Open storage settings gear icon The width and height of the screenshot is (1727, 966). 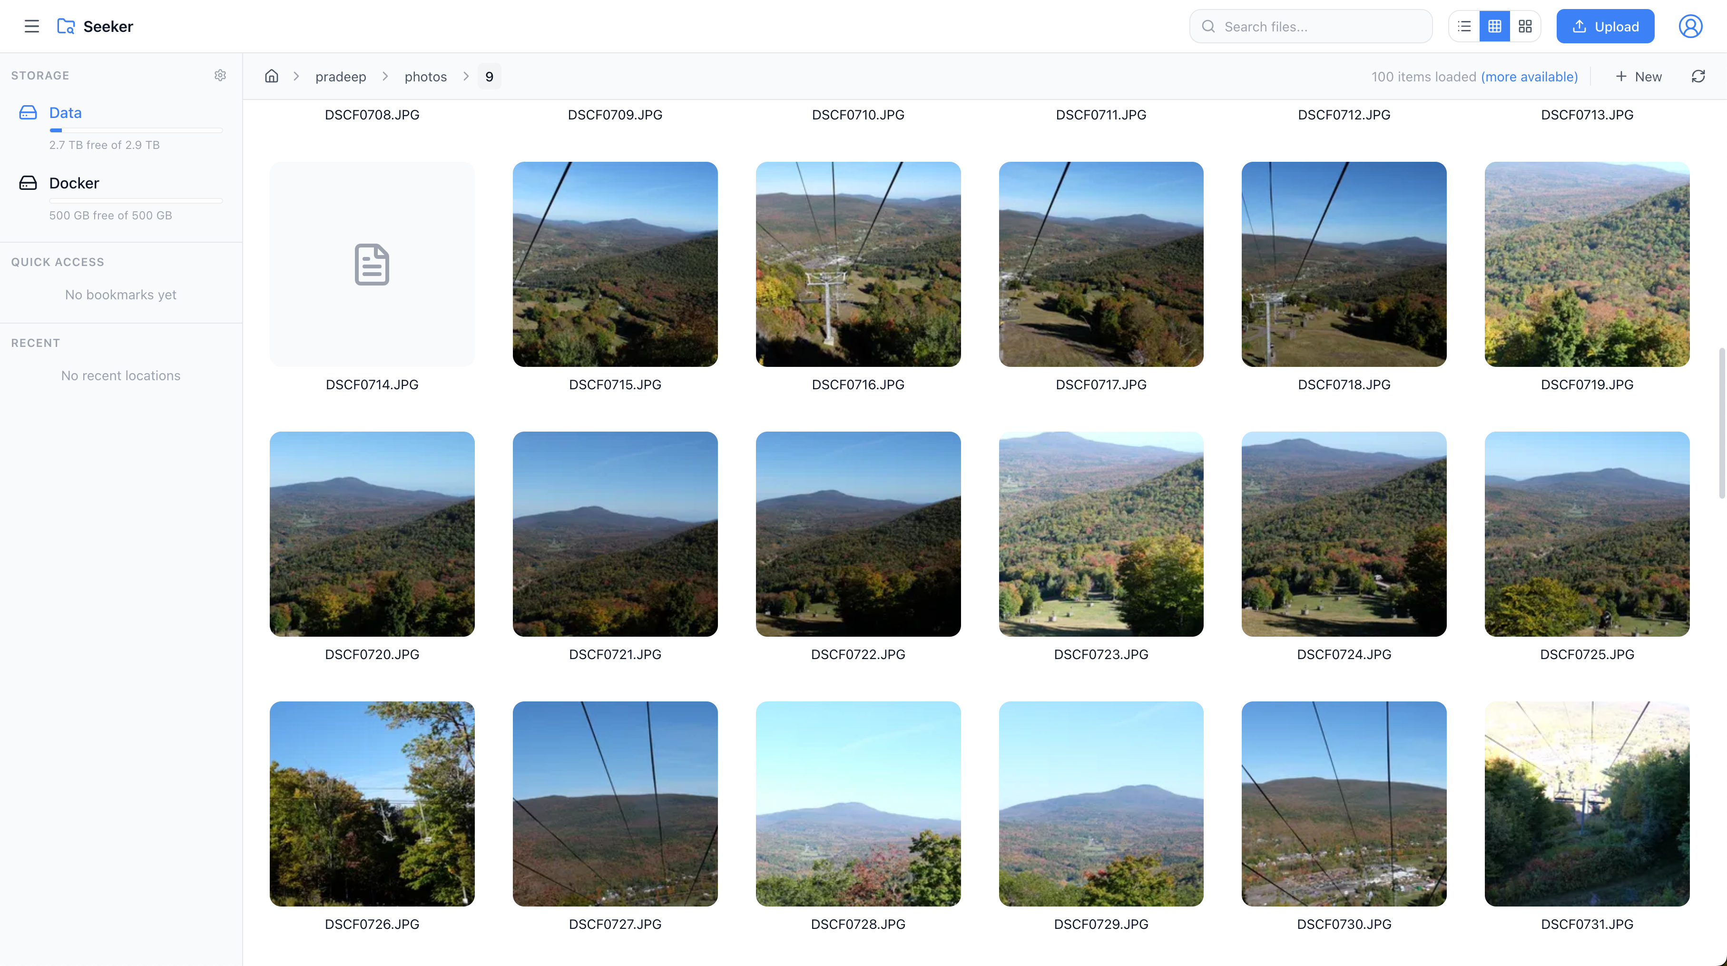pos(220,75)
